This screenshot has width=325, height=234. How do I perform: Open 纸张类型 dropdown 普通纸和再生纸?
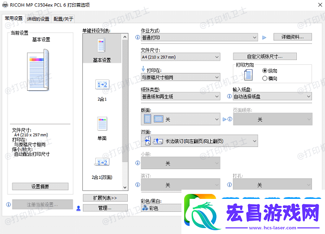coord(180,96)
